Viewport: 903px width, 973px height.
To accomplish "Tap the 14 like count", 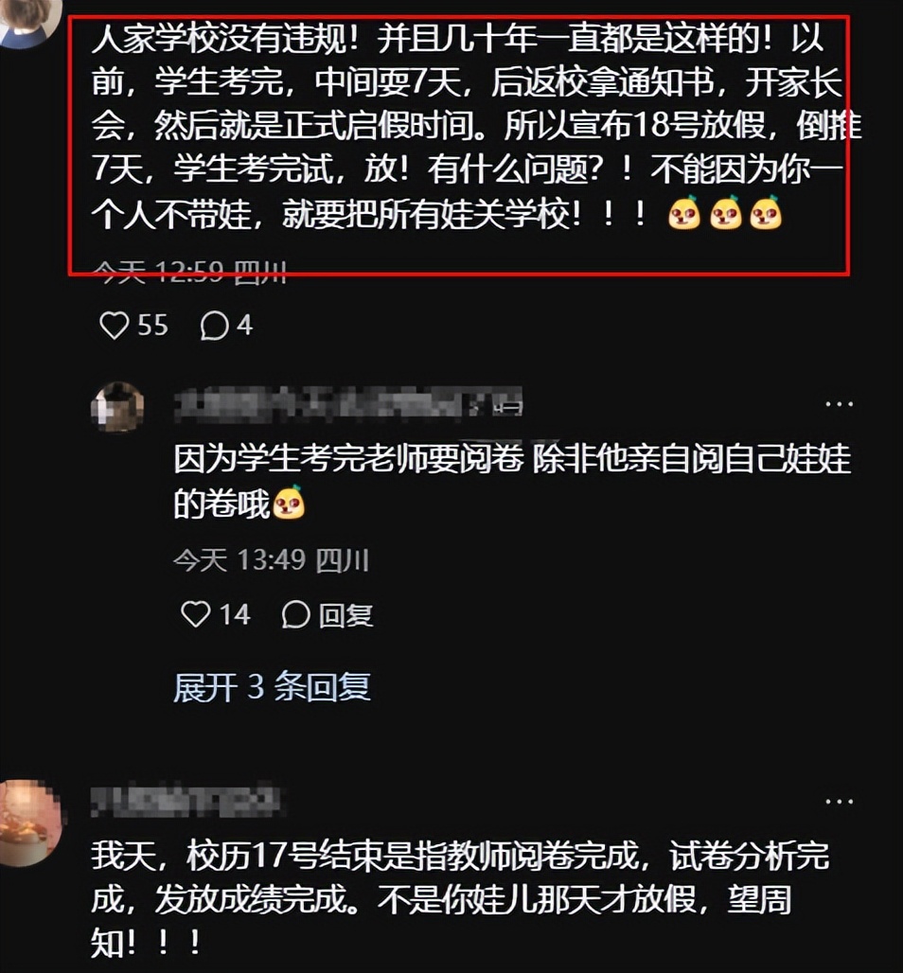I will 235,614.
